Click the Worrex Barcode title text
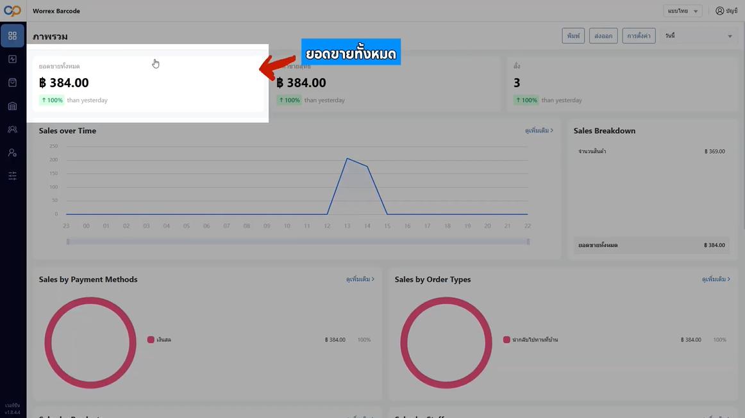745x418 pixels. pyautogui.click(x=56, y=11)
